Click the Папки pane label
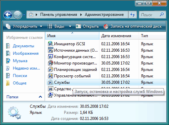Viewport: 169px width, 125px height. 12,97
